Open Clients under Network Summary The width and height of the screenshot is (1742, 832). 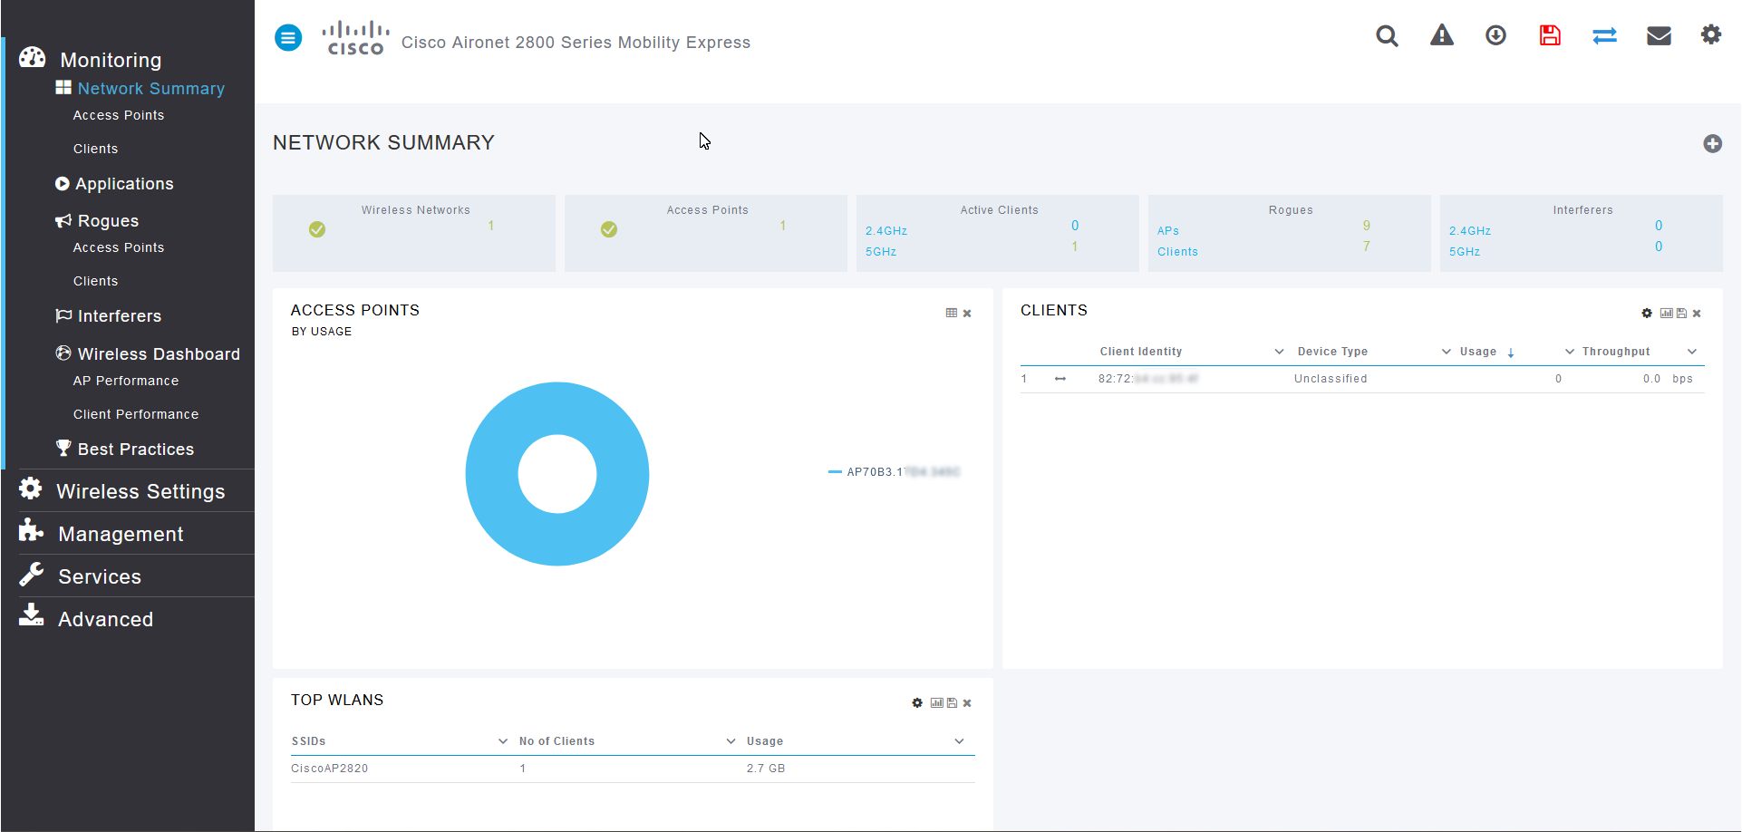(95, 149)
